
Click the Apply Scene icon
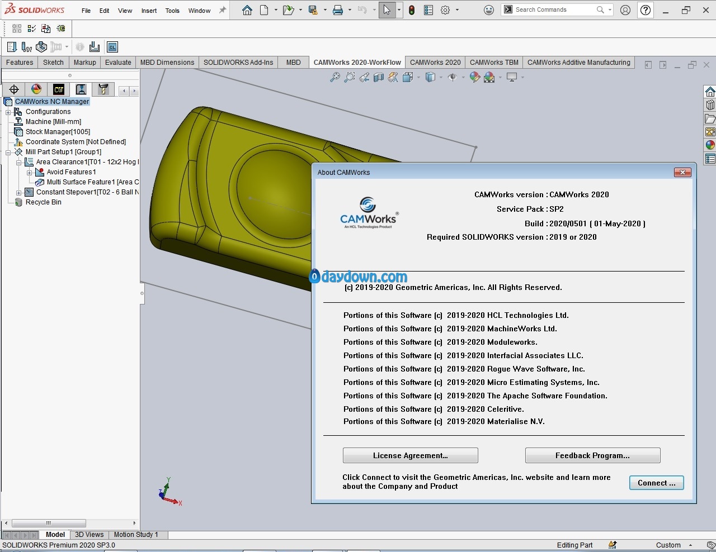click(489, 78)
